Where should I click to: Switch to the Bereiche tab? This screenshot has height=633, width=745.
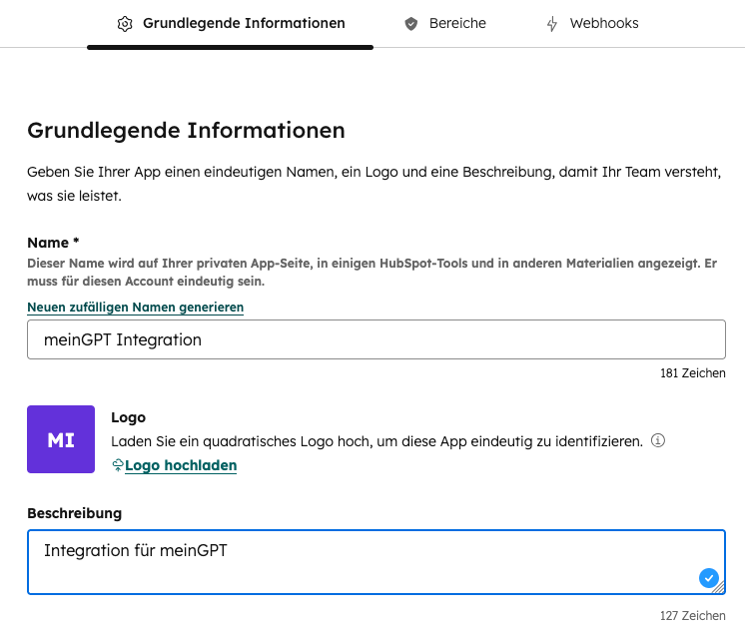[445, 23]
